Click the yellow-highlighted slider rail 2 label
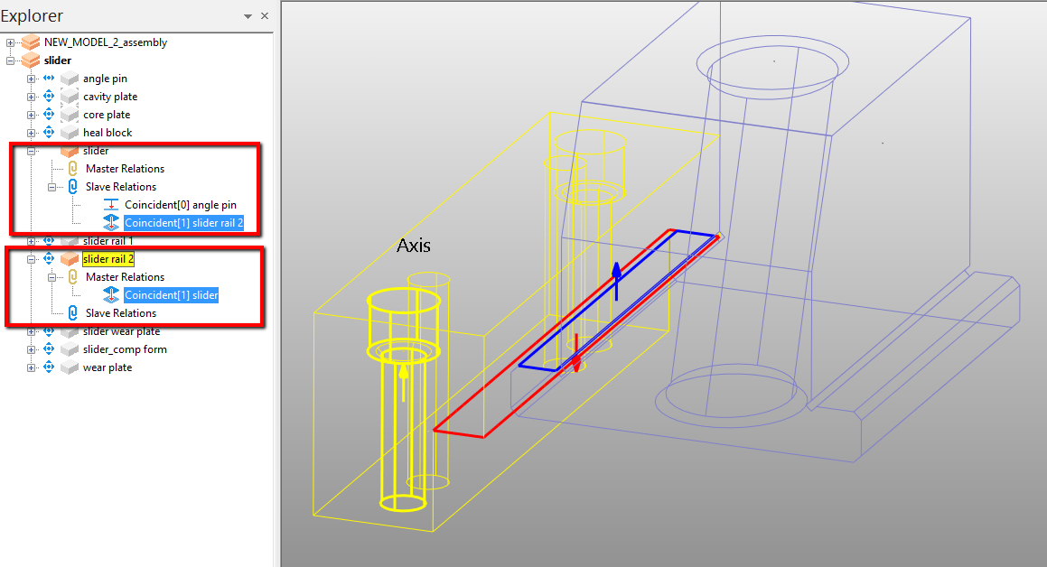Screen dimensions: 1047x567 tap(108, 258)
